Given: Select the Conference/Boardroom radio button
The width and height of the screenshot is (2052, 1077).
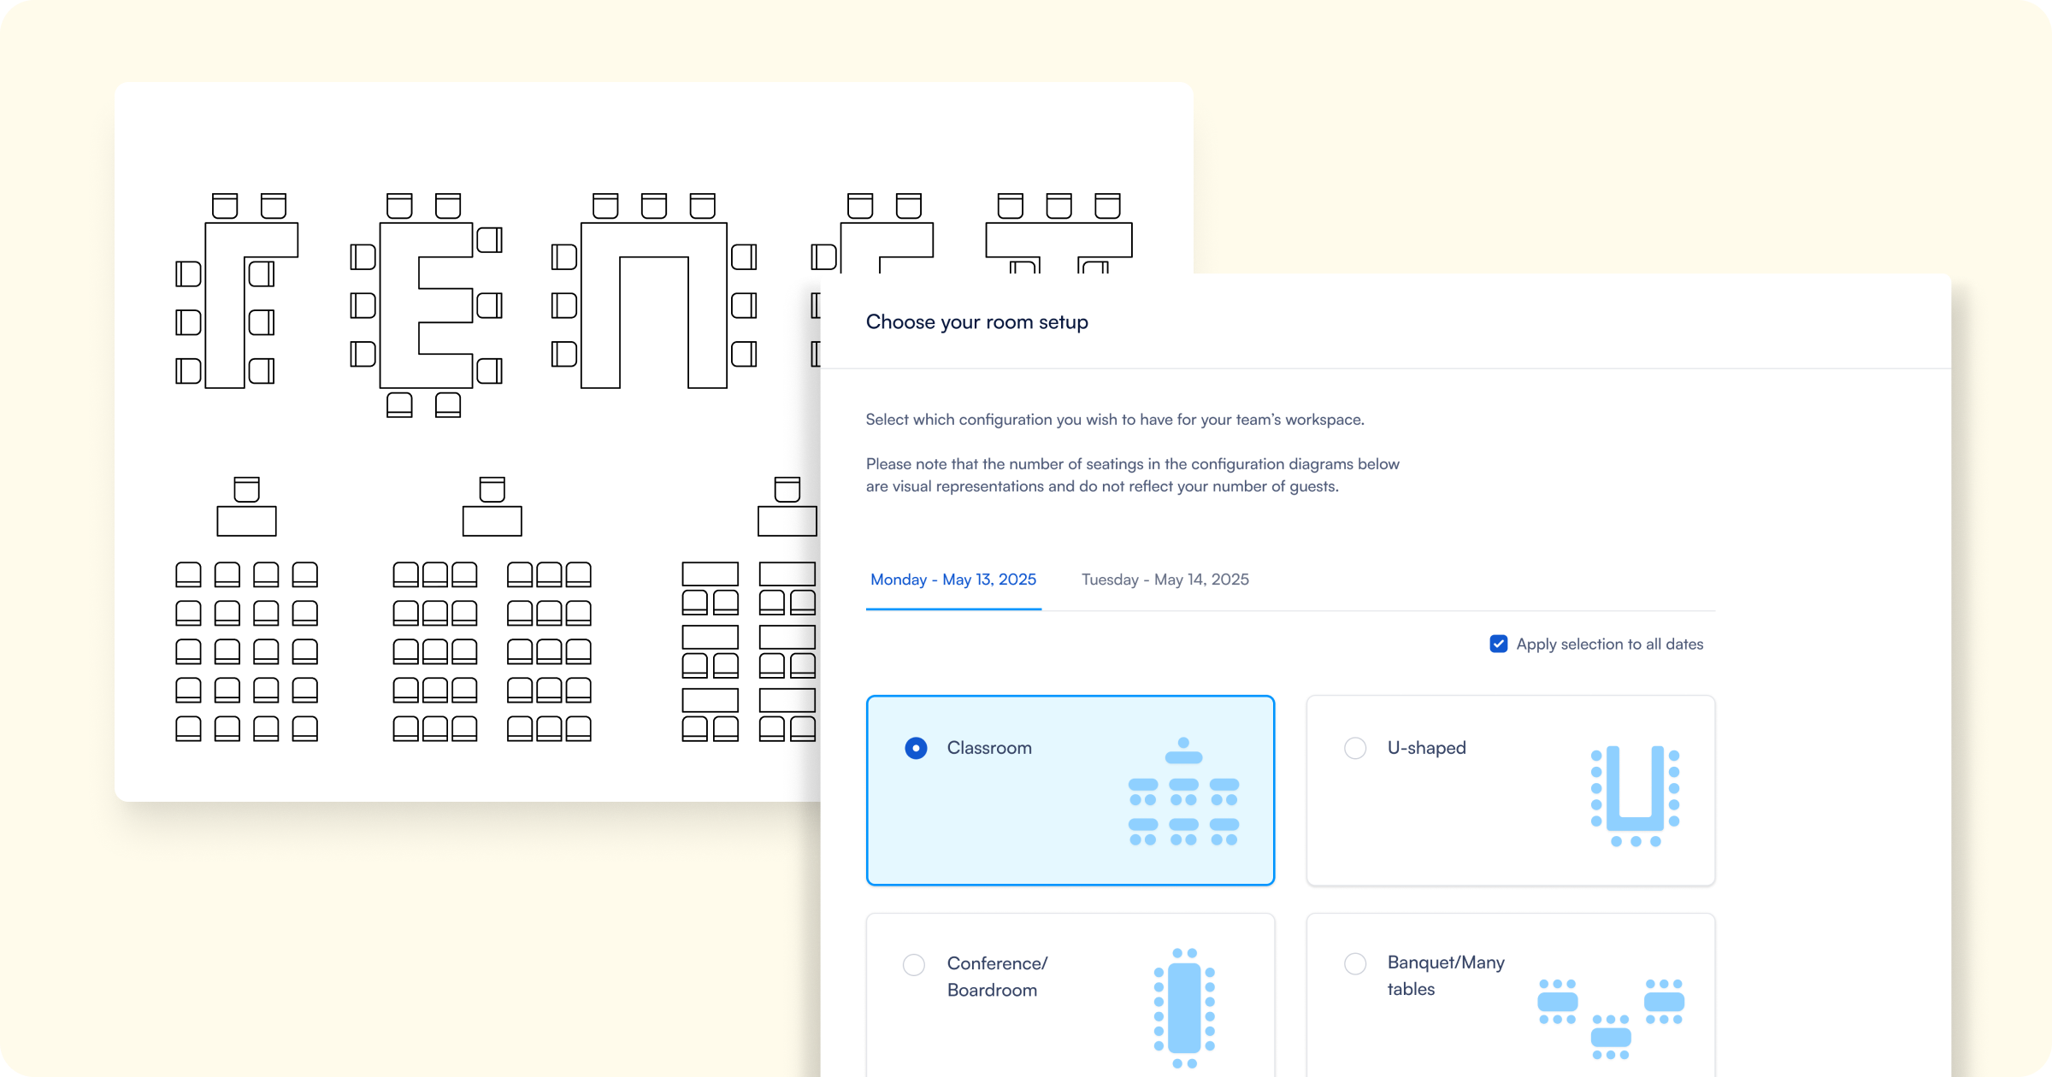Looking at the screenshot, I should tap(914, 965).
